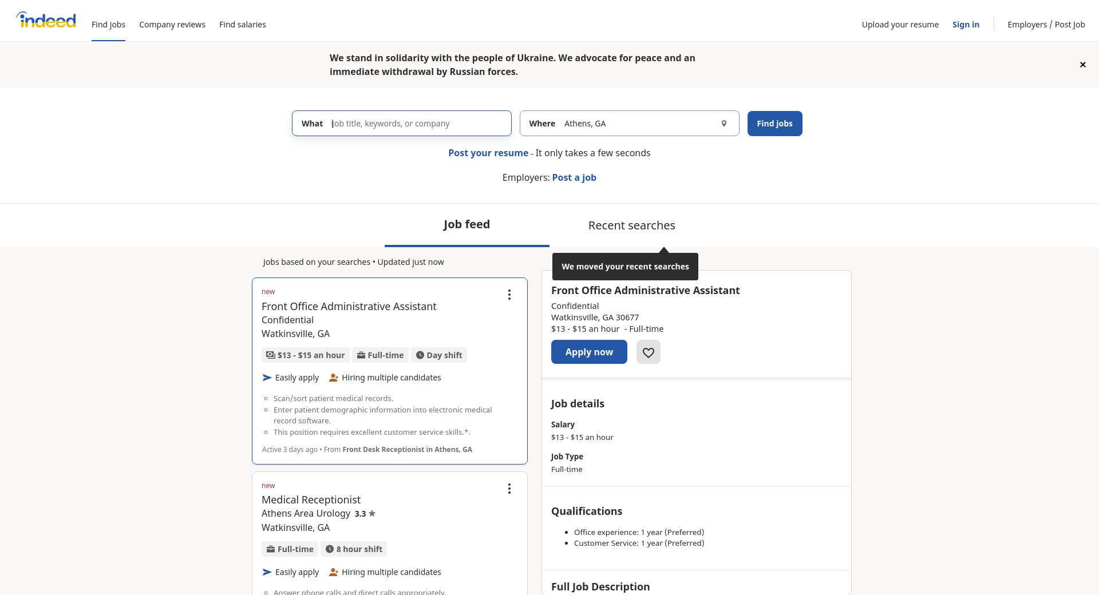Click the Apply now button
Screen dimensions: 1099x595
[x=589, y=352]
